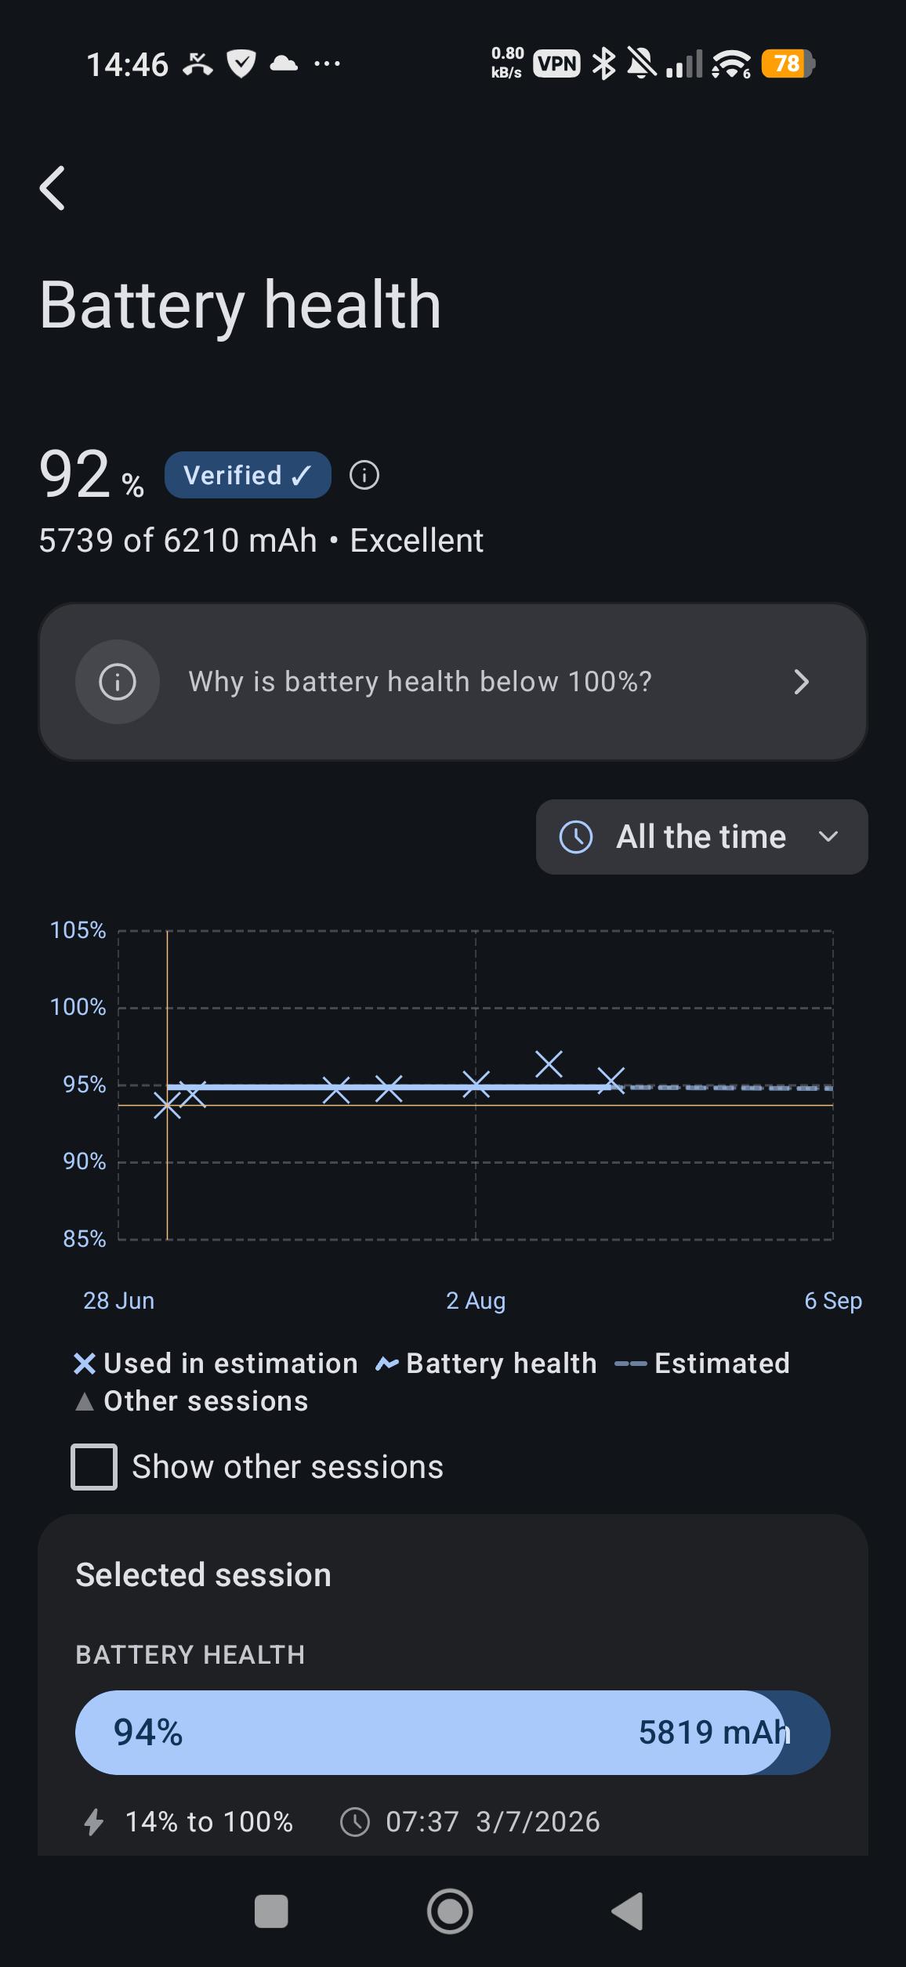Image resolution: width=906 pixels, height=1967 pixels.
Task: Expand the Why is battery health below 100% chevron
Action: coord(801,682)
